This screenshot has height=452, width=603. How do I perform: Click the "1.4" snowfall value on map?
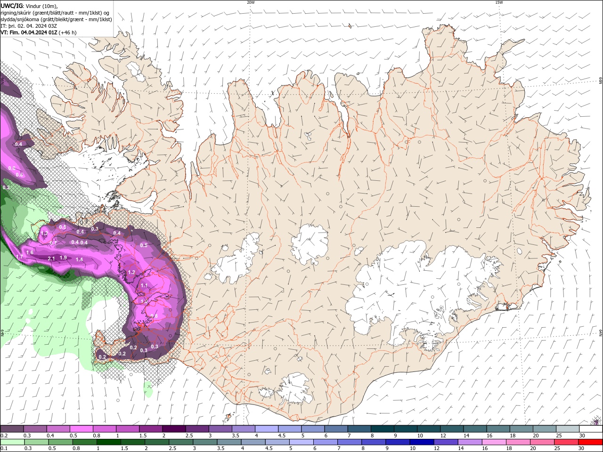[x=79, y=259]
